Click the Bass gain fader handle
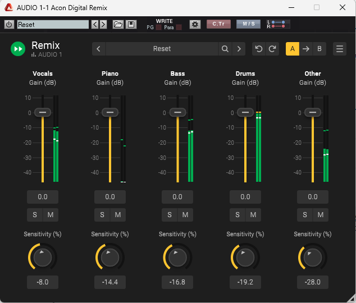 177,112
